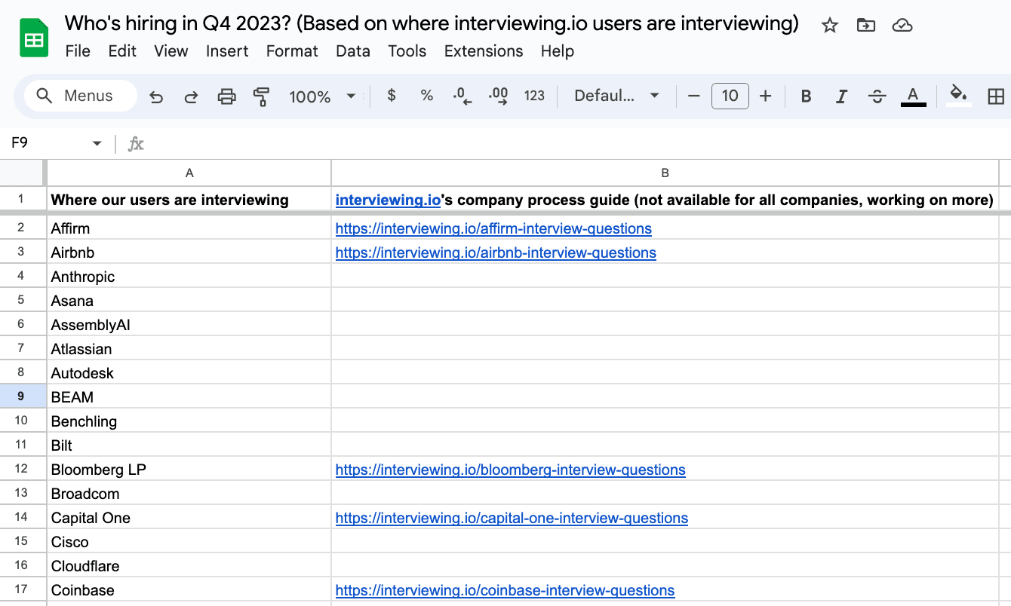Open the text color picker
Screen dimensions: 1011x606
pyautogui.click(x=913, y=96)
